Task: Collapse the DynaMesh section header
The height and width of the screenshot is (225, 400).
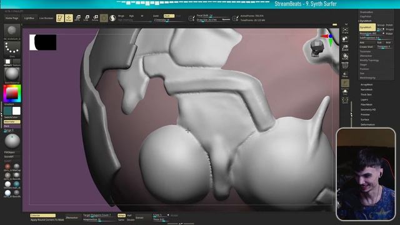Action: point(366,21)
